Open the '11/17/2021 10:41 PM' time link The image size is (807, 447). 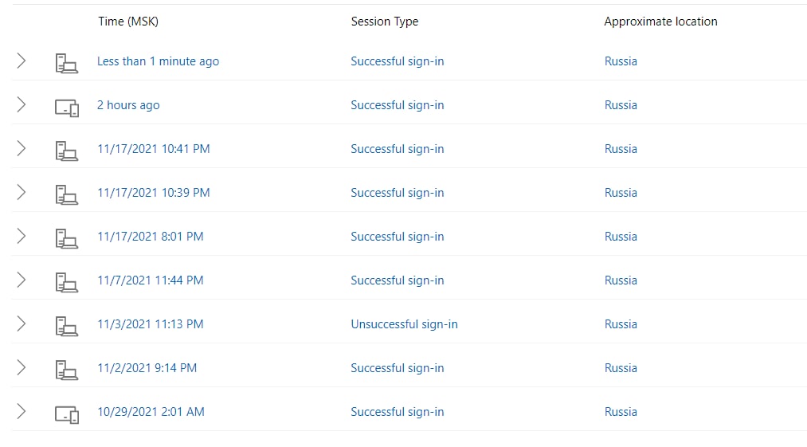pyautogui.click(x=154, y=149)
